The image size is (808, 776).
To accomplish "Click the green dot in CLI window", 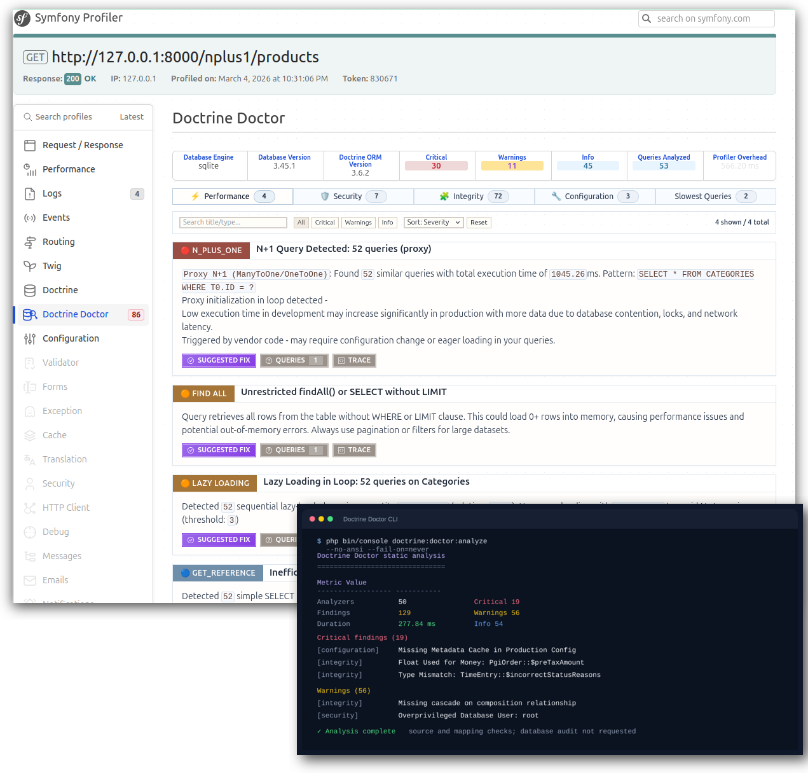I will 330,519.
